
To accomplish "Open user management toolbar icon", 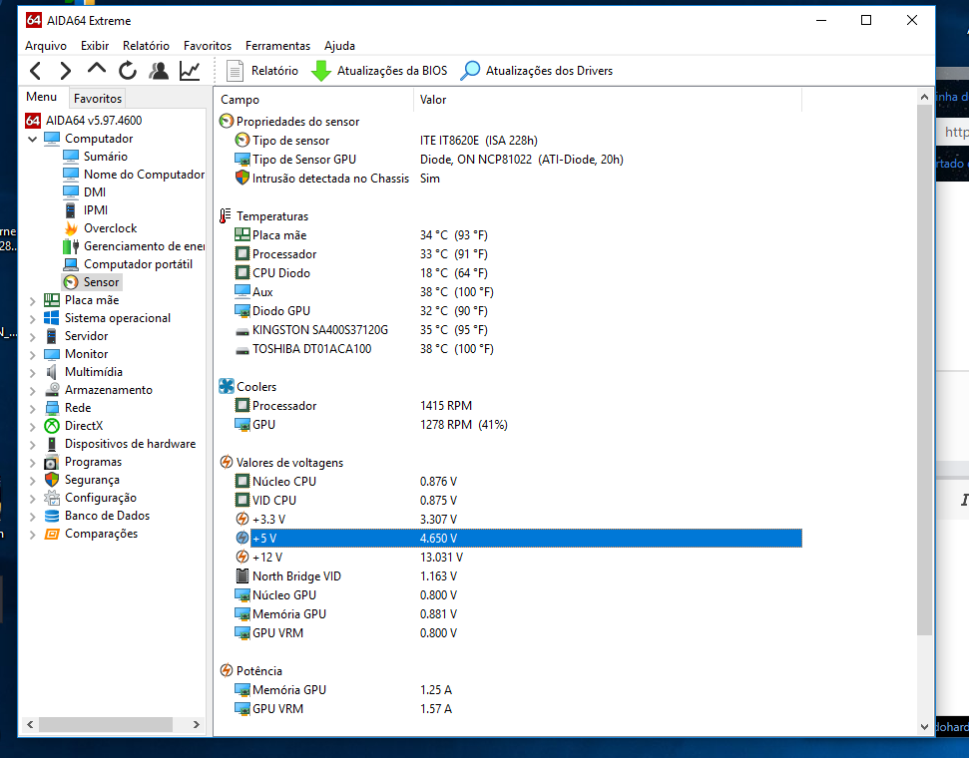I will tap(159, 71).
